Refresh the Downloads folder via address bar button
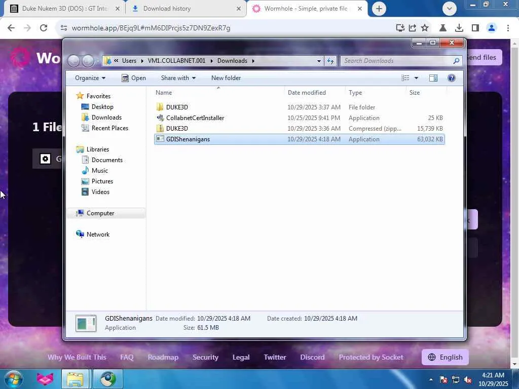The height and width of the screenshot is (389, 519). click(x=330, y=61)
